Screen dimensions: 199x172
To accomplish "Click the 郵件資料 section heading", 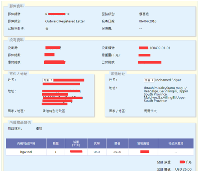I will [16, 6].
